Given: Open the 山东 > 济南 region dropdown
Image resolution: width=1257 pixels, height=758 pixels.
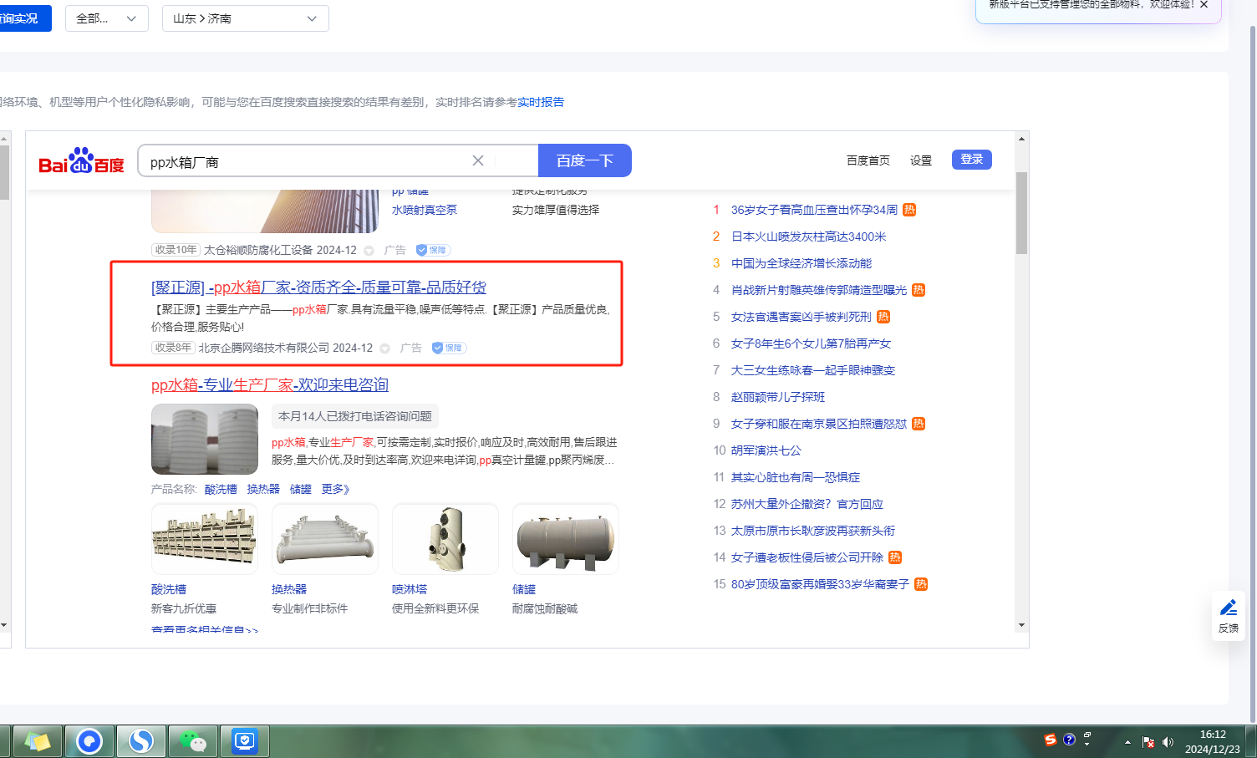Looking at the screenshot, I should click(x=246, y=18).
